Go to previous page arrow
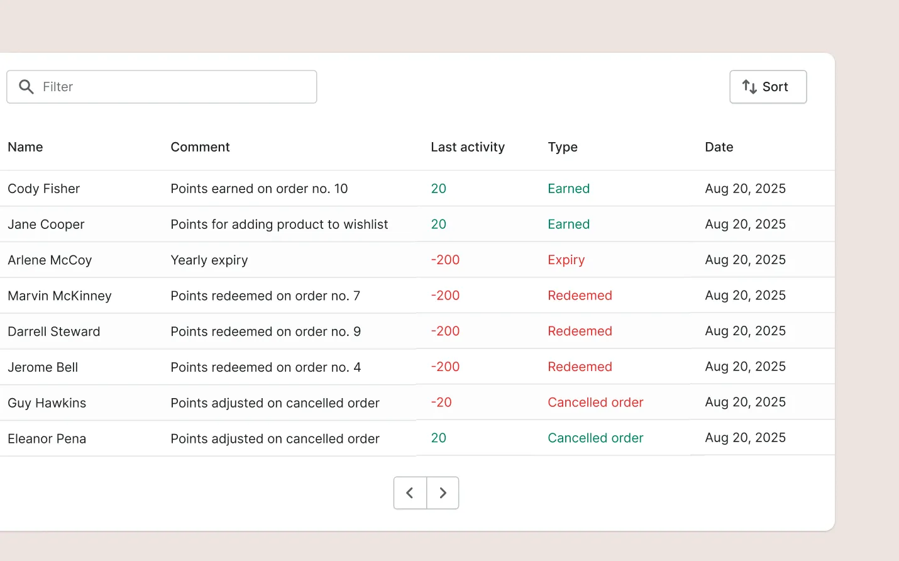 (x=410, y=493)
